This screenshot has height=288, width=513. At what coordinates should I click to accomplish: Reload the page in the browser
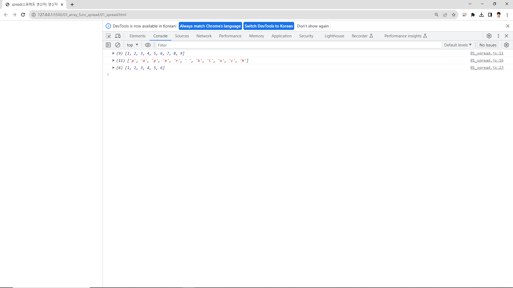(x=23, y=15)
